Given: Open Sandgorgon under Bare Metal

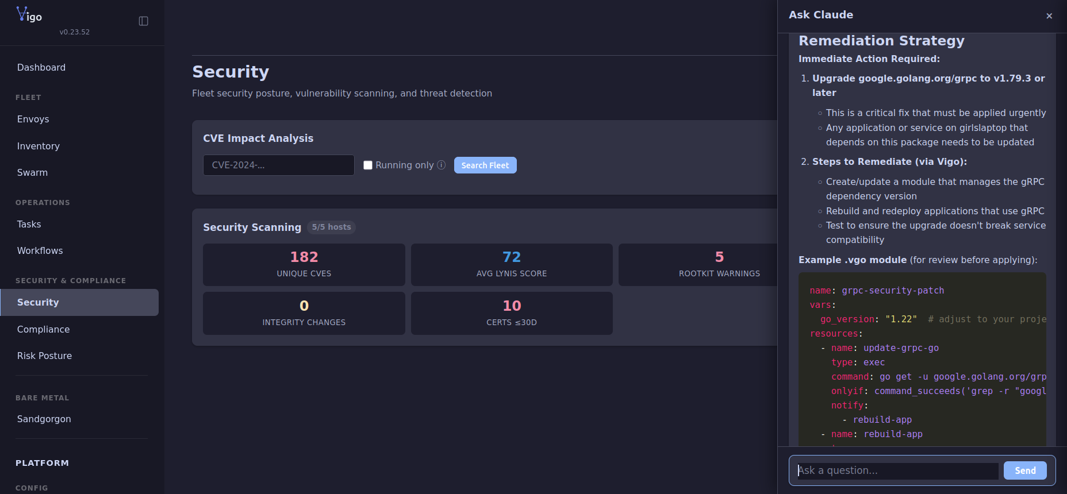Looking at the screenshot, I should coord(79,419).
